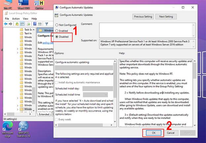The height and width of the screenshot is (143, 206).
Task: Open the Scheduled install time dropdown
Action: (x=95, y=95)
